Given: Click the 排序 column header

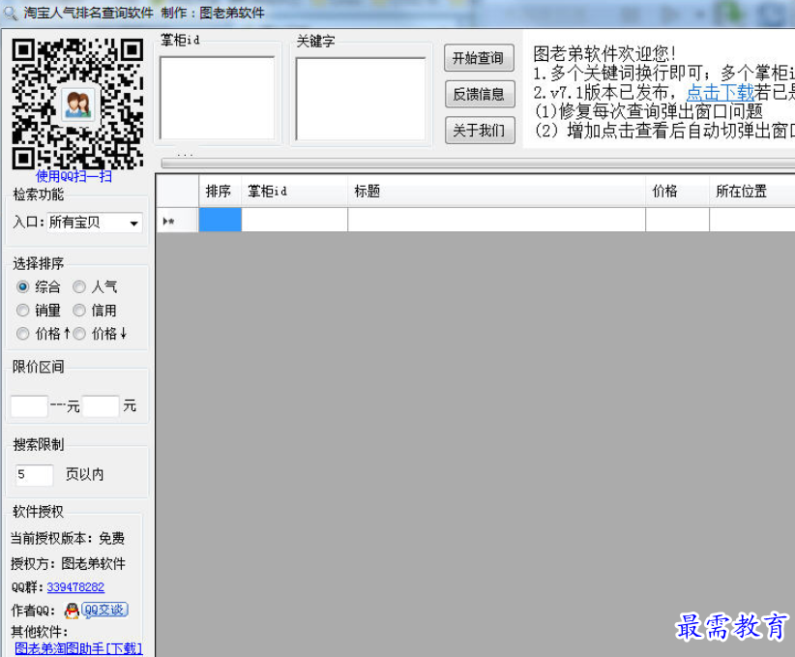Looking at the screenshot, I should pos(221,192).
